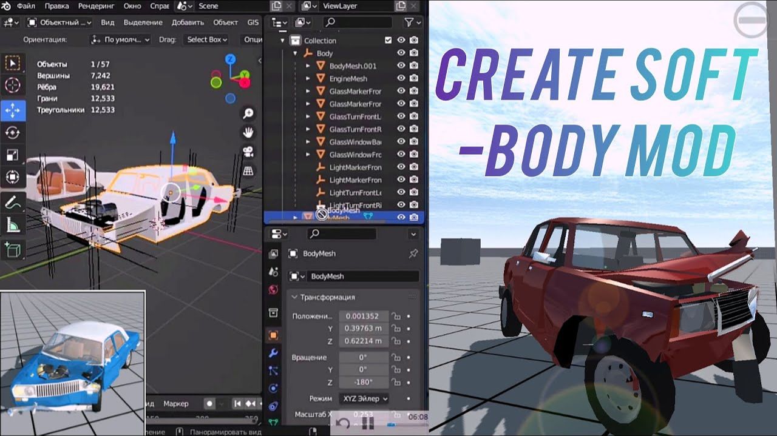The width and height of the screenshot is (777, 436).
Task: Open the Окно menu
Action: point(132,6)
